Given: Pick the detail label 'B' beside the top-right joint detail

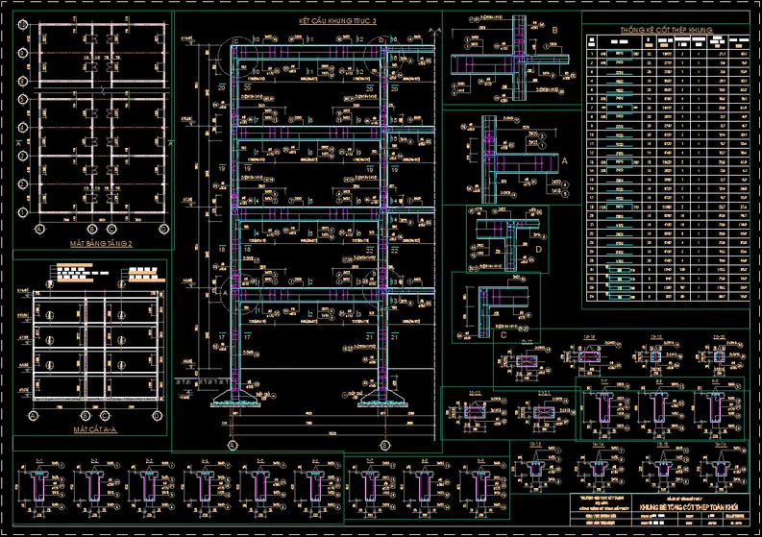Looking at the screenshot, I should (554, 30).
